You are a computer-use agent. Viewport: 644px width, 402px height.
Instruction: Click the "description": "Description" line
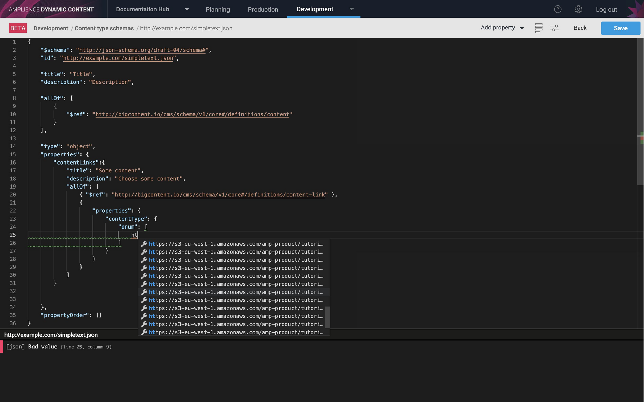pos(87,82)
